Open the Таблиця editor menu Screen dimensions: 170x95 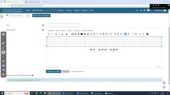point(84,31)
